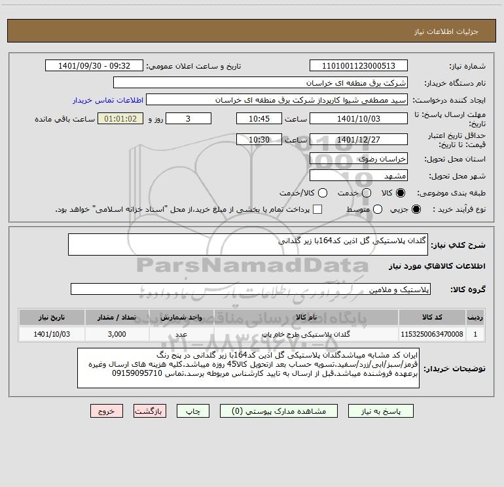This screenshot has height=487, width=504.
Task: Click the تعداد / مقدار column header
Action: click(x=117, y=317)
